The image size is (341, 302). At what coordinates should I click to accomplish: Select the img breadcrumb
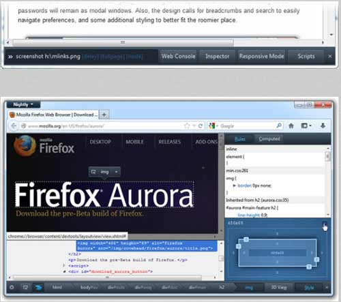(x=249, y=288)
